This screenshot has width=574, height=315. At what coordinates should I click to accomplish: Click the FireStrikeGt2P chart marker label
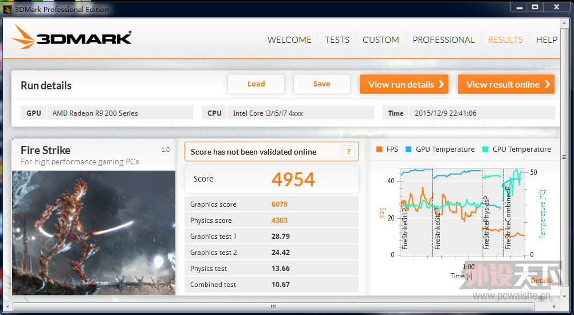point(437,229)
